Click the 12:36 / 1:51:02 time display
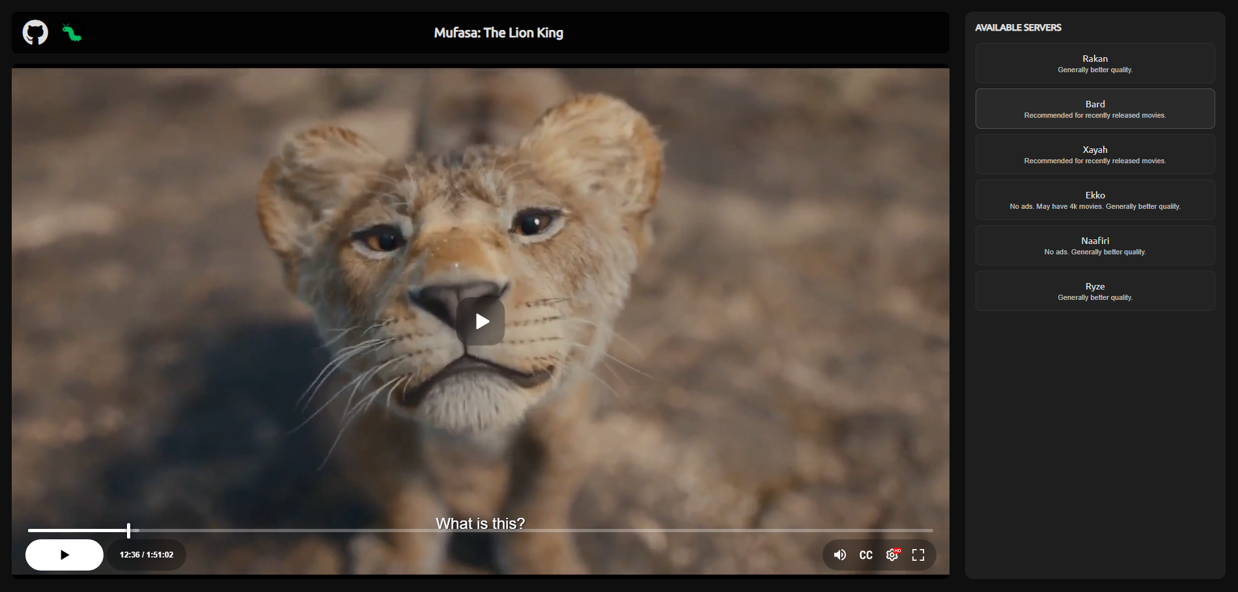 pyautogui.click(x=147, y=555)
